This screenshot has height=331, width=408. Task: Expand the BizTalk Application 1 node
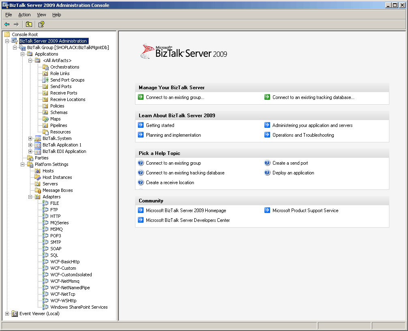coord(30,145)
